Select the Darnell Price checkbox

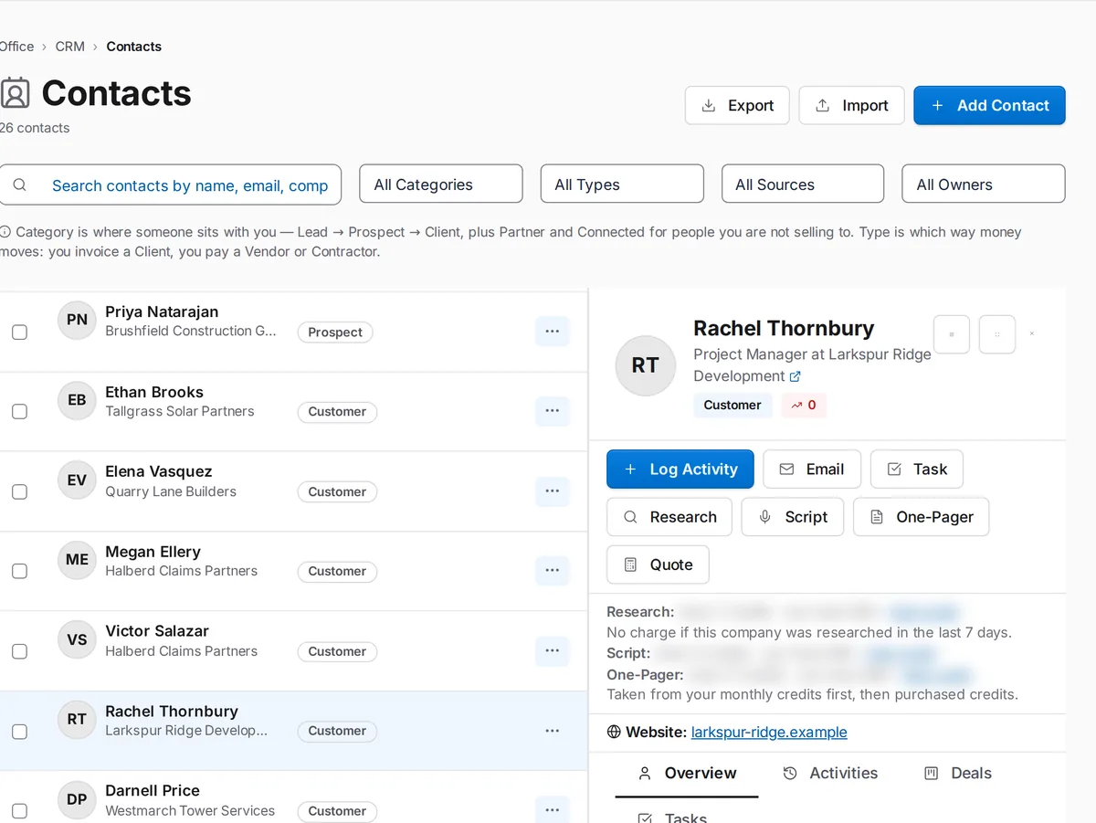pyautogui.click(x=19, y=811)
